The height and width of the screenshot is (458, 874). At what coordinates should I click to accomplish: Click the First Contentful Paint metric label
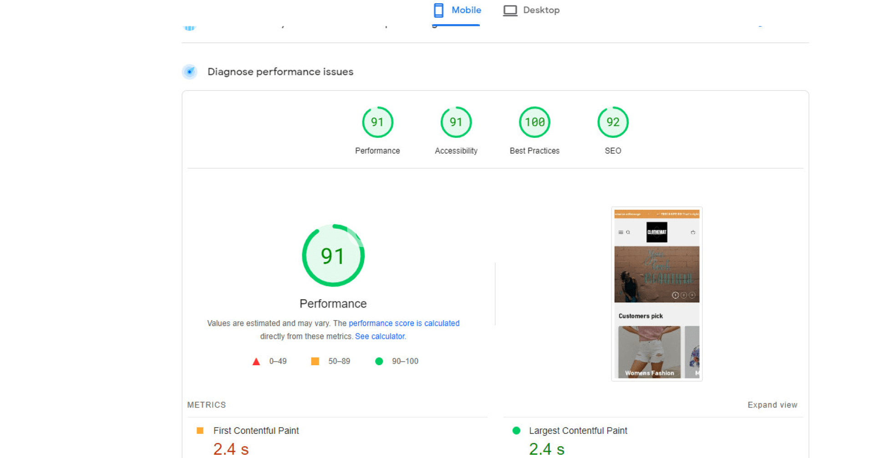coord(256,431)
